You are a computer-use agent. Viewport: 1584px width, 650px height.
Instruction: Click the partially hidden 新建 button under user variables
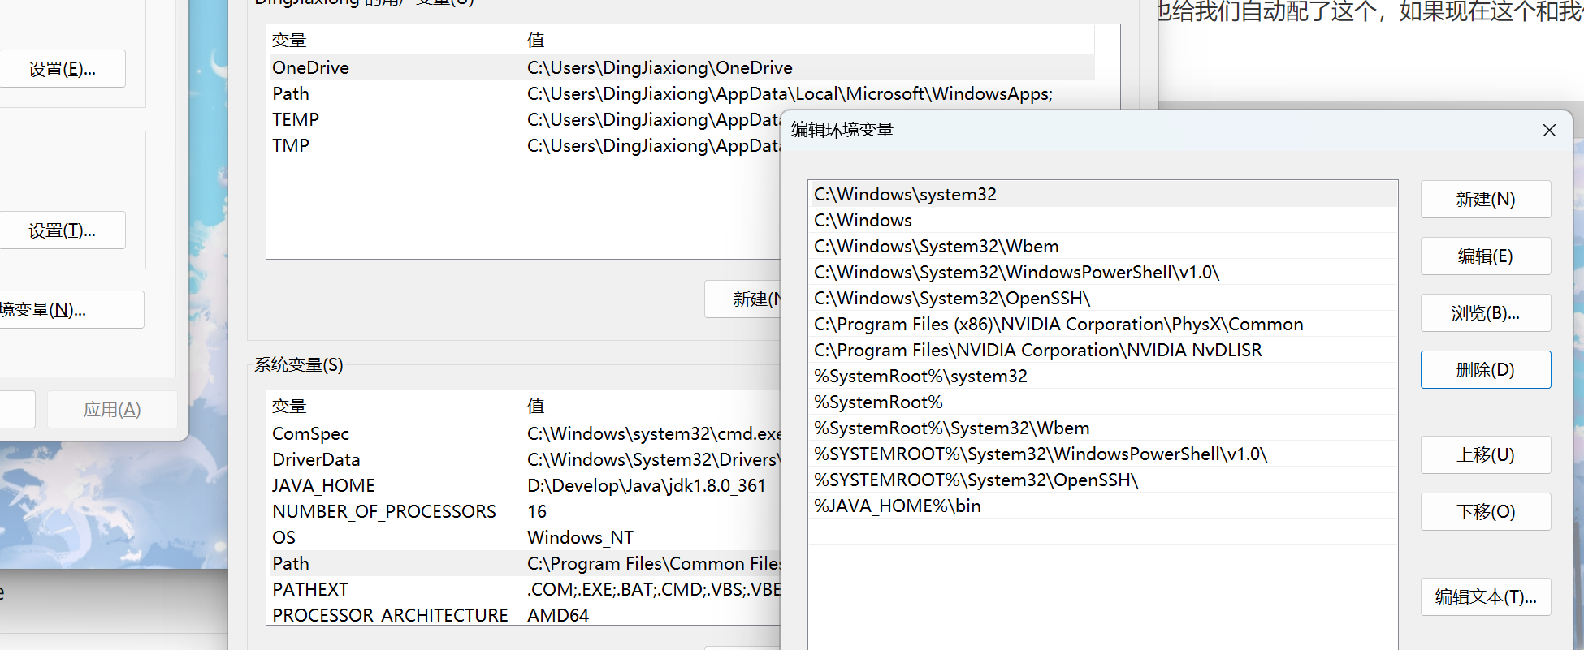click(x=742, y=299)
